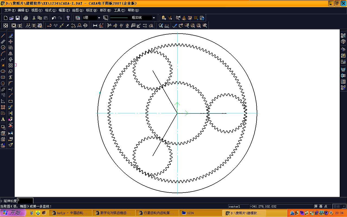
Task: Open the 格式(S) menu
Action: point(50,10)
